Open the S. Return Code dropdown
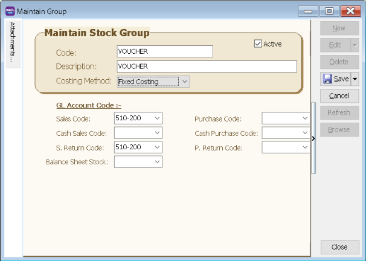 point(157,147)
